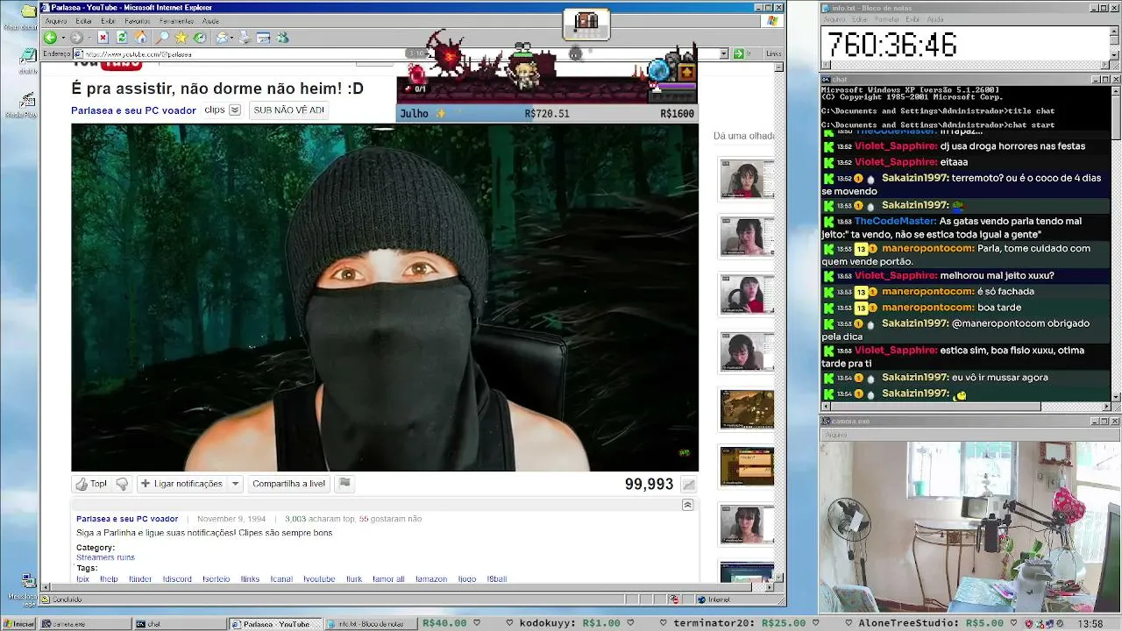The height and width of the screenshot is (631, 1122).
Task: Collapse the video description panel
Action: (x=687, y=505)
